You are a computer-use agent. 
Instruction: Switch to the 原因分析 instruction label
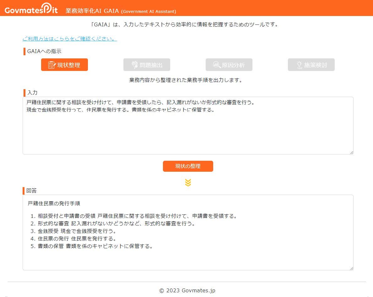pos(233,65)
